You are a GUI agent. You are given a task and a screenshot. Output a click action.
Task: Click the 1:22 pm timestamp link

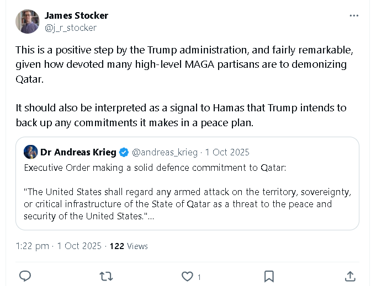click(33, 246)
